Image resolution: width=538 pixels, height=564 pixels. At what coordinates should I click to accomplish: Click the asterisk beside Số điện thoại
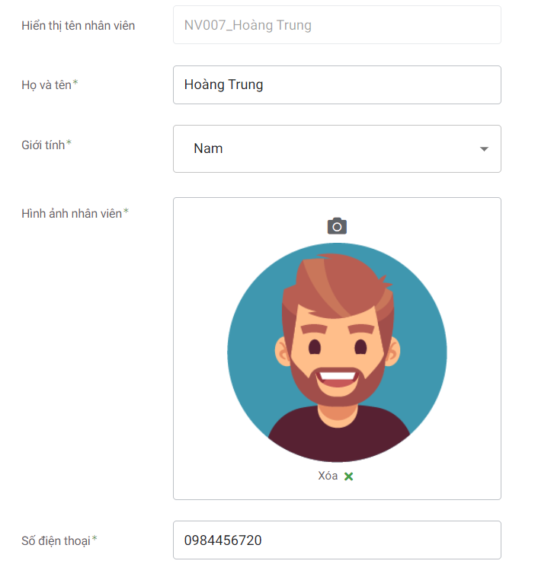click(94, 540)
